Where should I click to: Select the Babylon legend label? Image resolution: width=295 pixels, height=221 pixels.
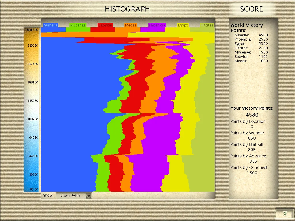[x=105, y=25]
